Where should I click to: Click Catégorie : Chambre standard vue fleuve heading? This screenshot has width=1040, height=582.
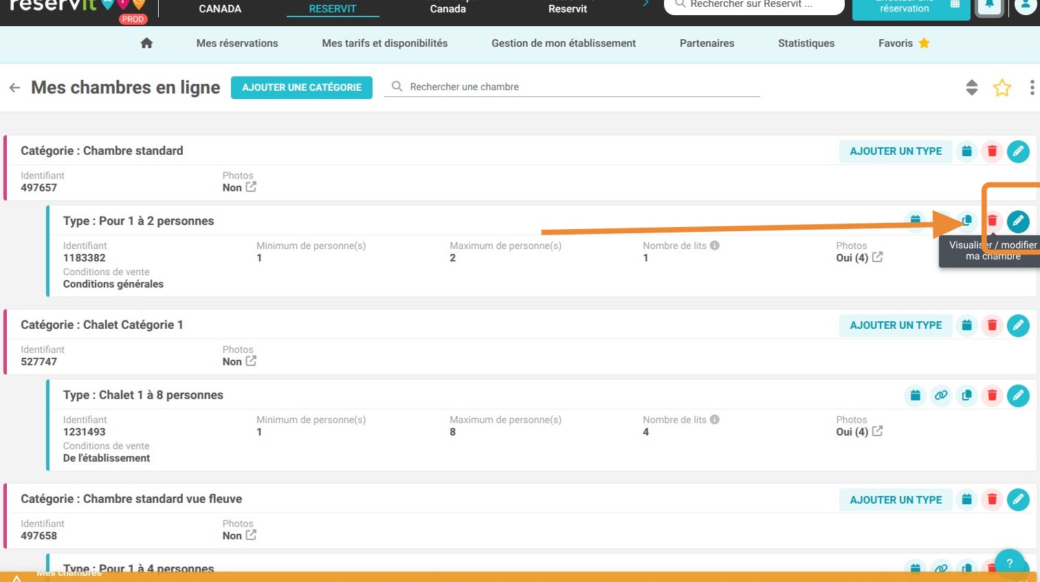point(131,499)
